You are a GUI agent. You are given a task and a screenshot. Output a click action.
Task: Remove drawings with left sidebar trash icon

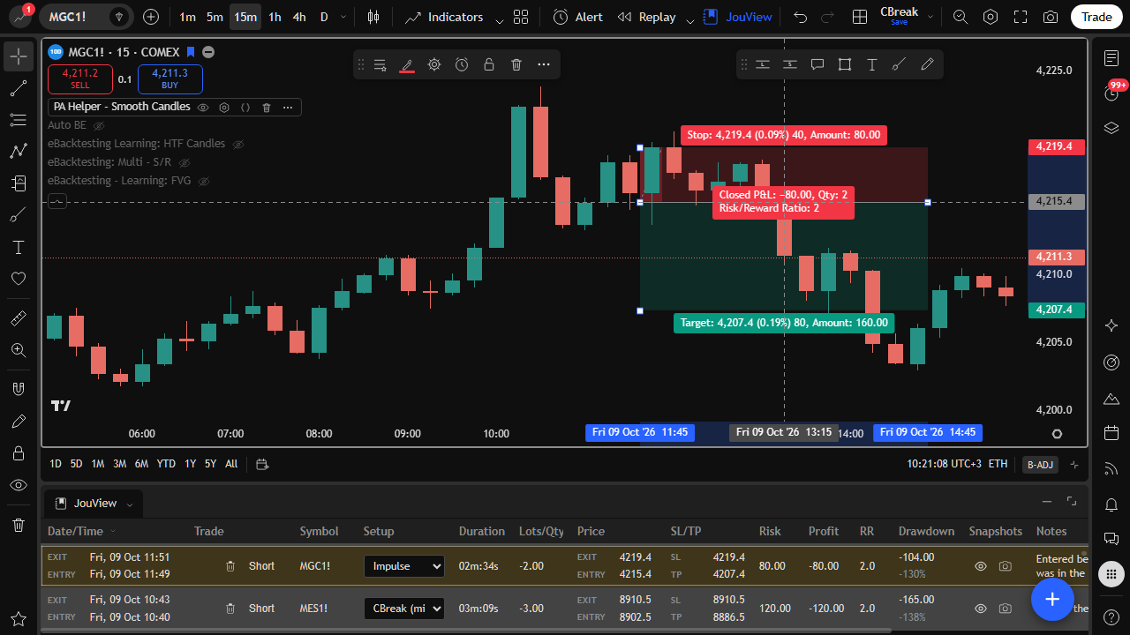tap(19, 525)
